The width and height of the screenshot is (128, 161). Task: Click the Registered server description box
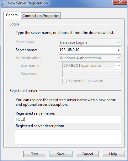coord(68,137)
